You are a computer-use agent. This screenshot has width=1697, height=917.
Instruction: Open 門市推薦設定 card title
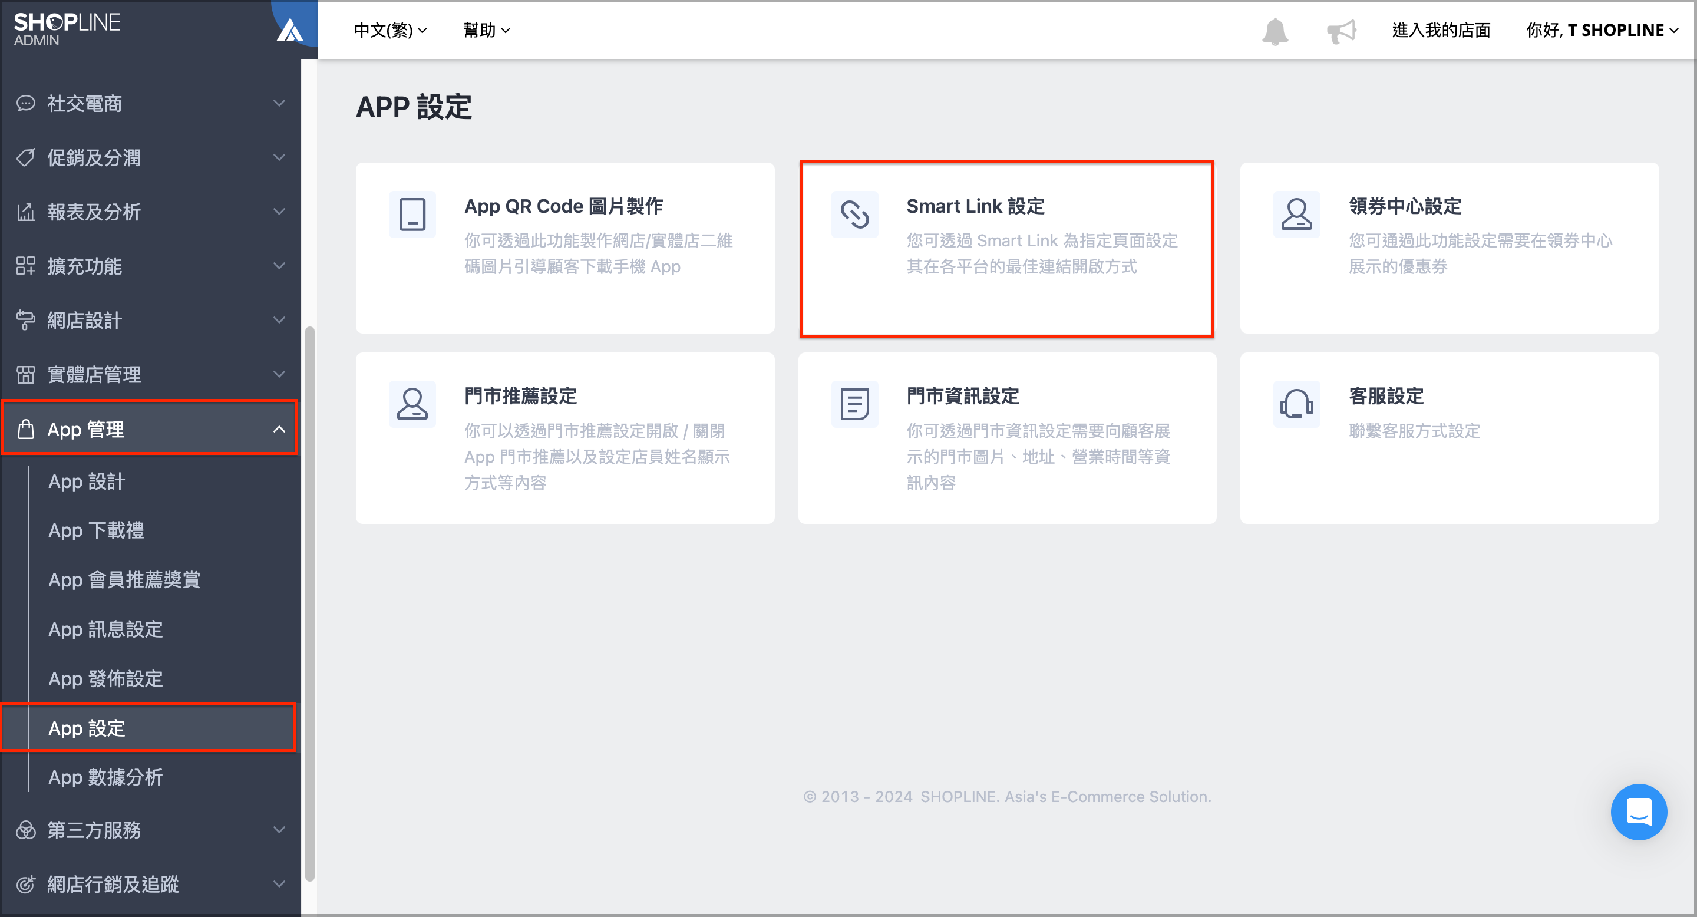tap(520, 396)
